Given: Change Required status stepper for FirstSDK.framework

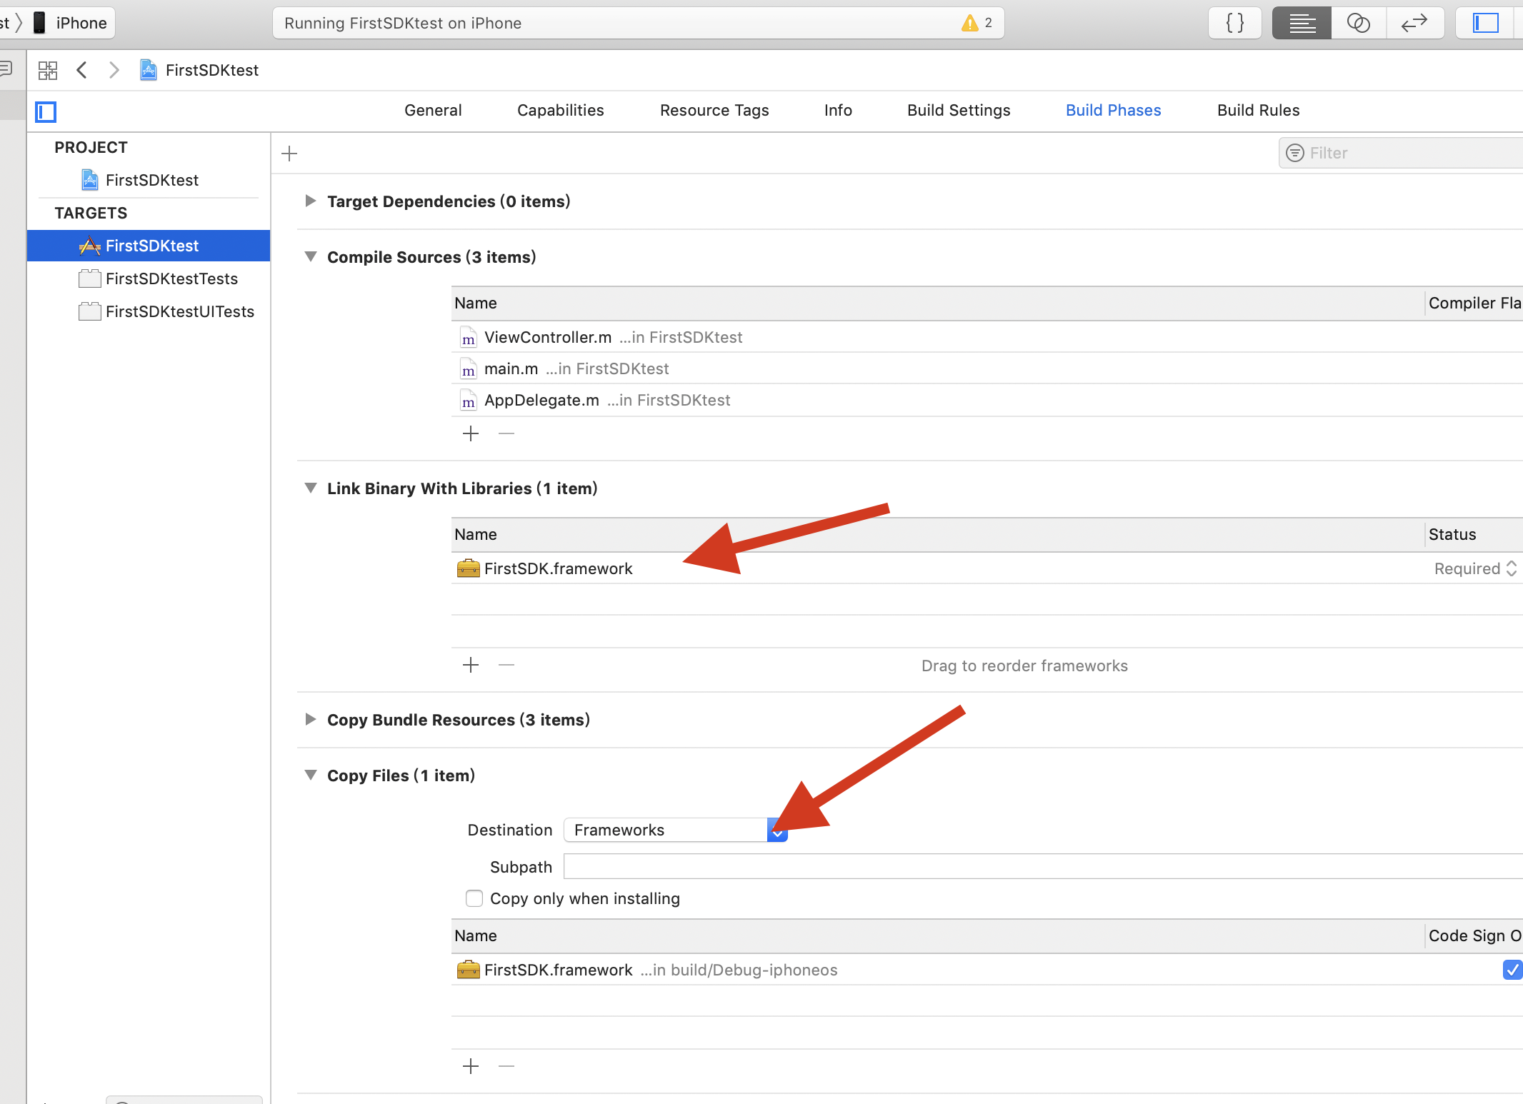Looking at the screenshot, I should [1512, 568].
